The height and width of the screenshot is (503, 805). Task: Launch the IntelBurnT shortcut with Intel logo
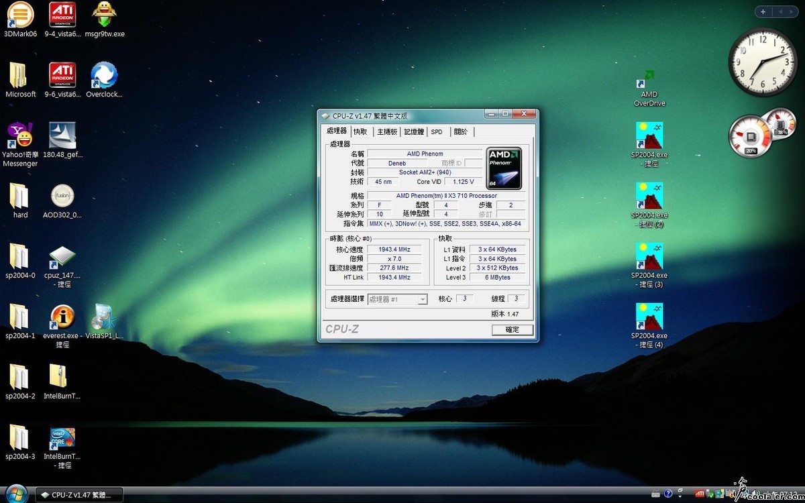click(x=62, y=447)
